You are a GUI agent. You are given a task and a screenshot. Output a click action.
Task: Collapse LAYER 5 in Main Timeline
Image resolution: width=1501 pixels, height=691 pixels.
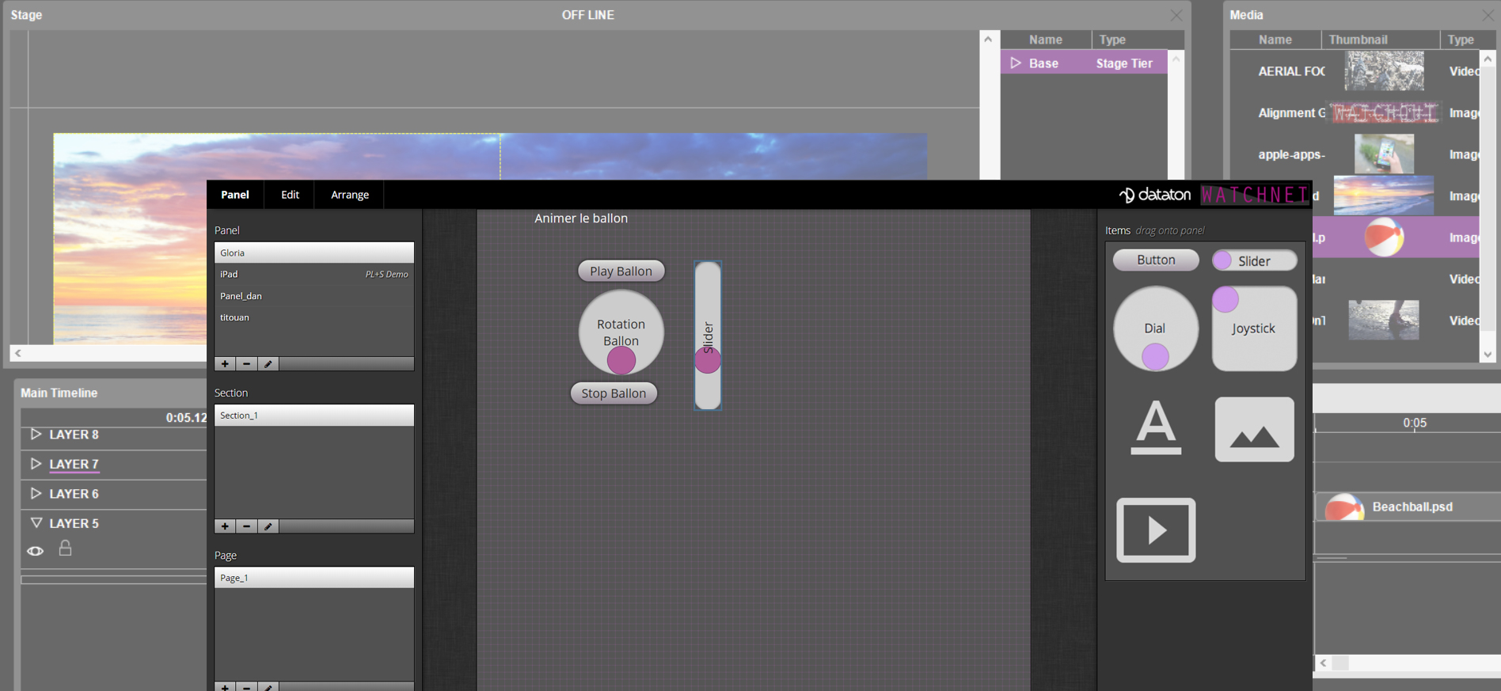pos(36,523)
